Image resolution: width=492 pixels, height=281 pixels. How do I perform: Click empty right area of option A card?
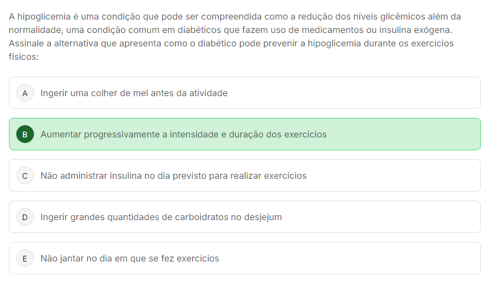point(390,93)
